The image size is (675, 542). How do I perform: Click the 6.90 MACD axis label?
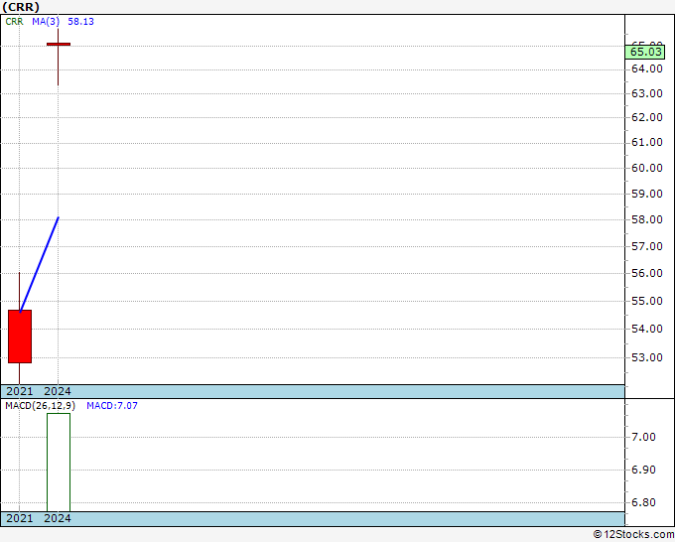[x=643, y=470]
